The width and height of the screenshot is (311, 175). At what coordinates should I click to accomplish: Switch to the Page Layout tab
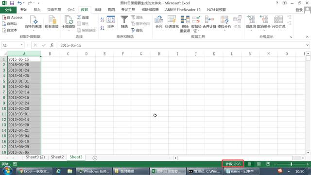(x=54, y=10)
